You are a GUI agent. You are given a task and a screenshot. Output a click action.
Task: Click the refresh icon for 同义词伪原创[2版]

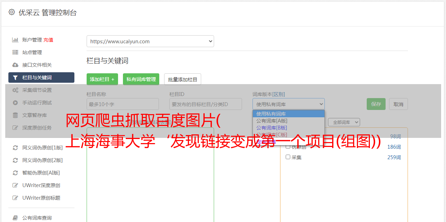click(15, 160)
